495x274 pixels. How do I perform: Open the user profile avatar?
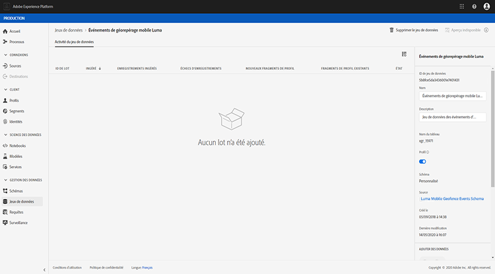coord(486,7)
